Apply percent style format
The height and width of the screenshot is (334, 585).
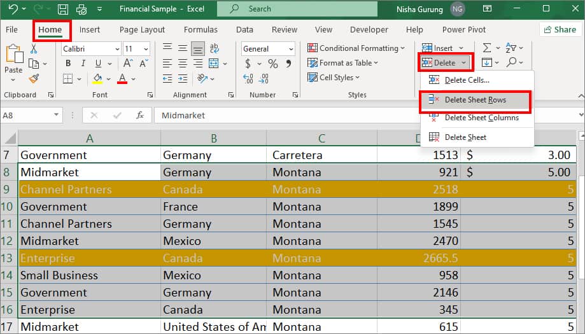(x=273, y=64)
